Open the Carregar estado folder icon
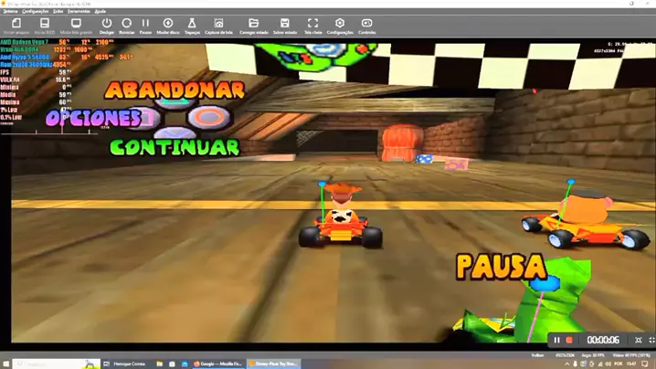Screen dimensions: 656x369 [253, 24]
